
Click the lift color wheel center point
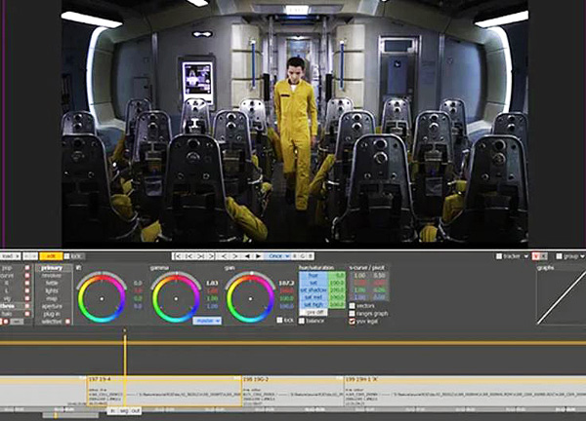pyautogui.click(x=102, y=299)
